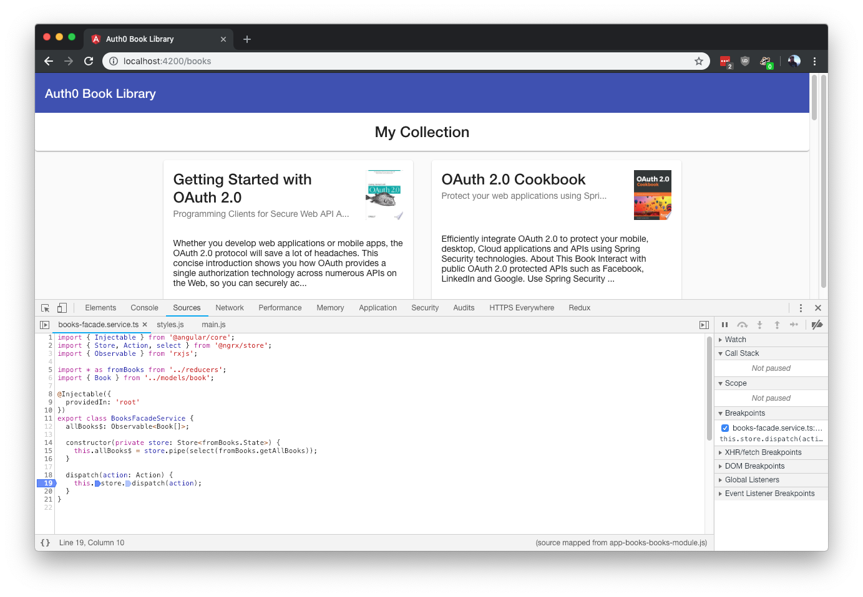Open the Performance panel
Image resolution: width=863 pixels, height=597 pixels.
click(x=280, y=308)
